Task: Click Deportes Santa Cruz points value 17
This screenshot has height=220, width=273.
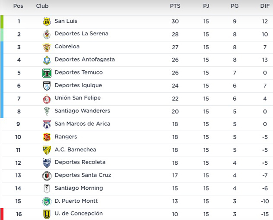Action: coord(175,175)
